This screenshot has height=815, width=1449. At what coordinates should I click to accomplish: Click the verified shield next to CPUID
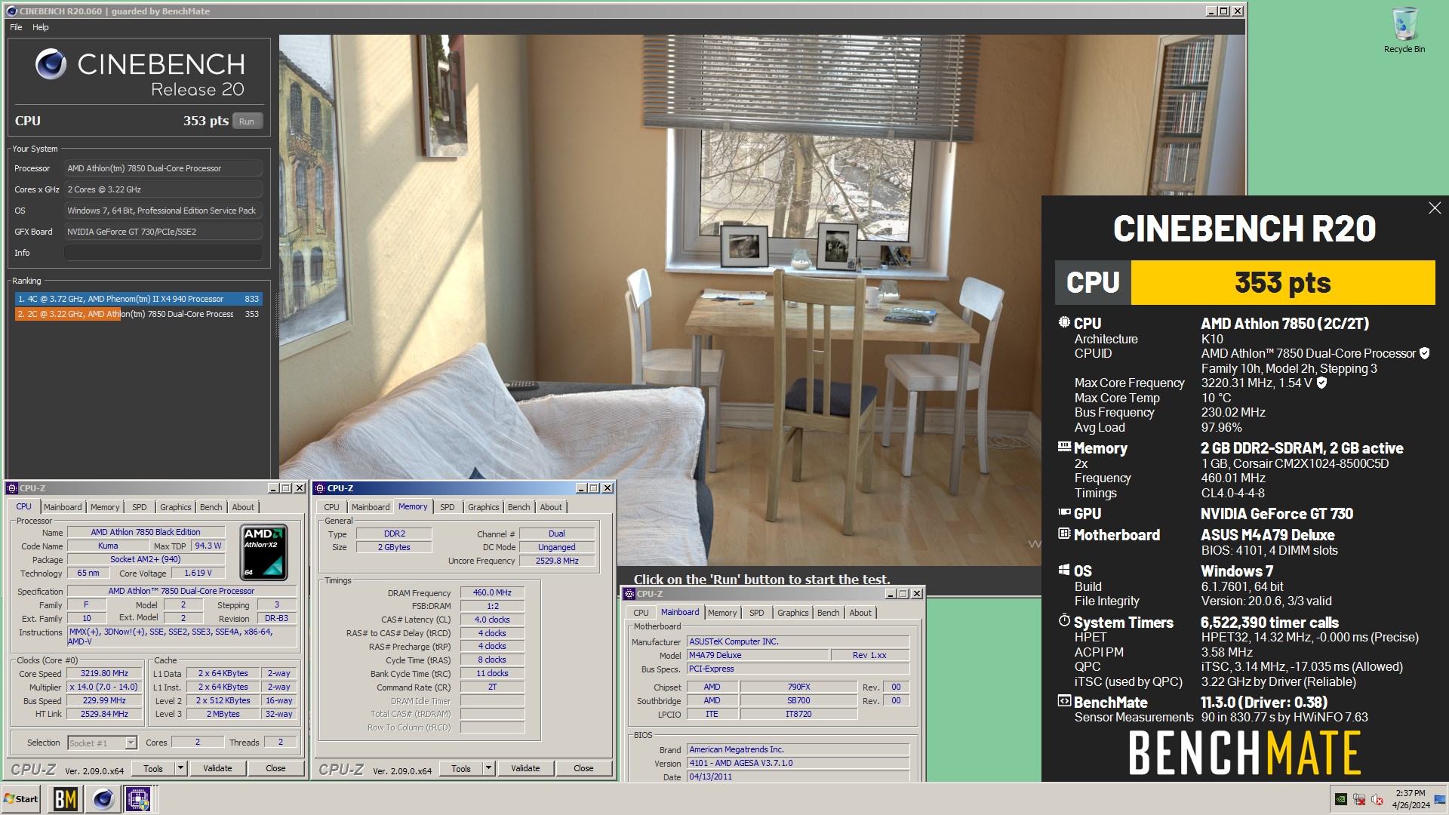tap(1424, 353)
